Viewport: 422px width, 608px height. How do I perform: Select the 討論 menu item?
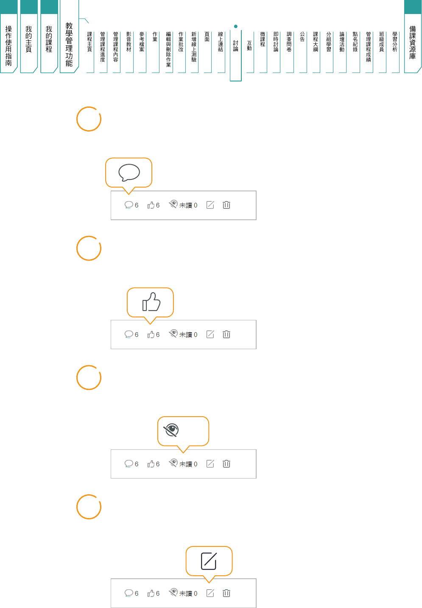tap(236, 46)
